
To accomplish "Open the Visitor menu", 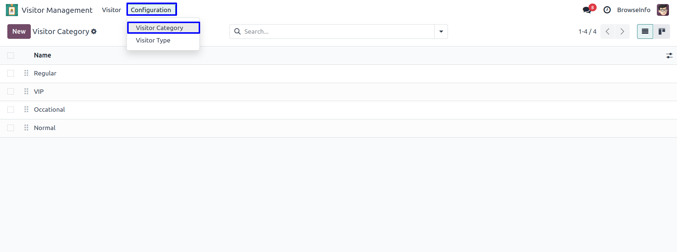I will tap(111, 10).
